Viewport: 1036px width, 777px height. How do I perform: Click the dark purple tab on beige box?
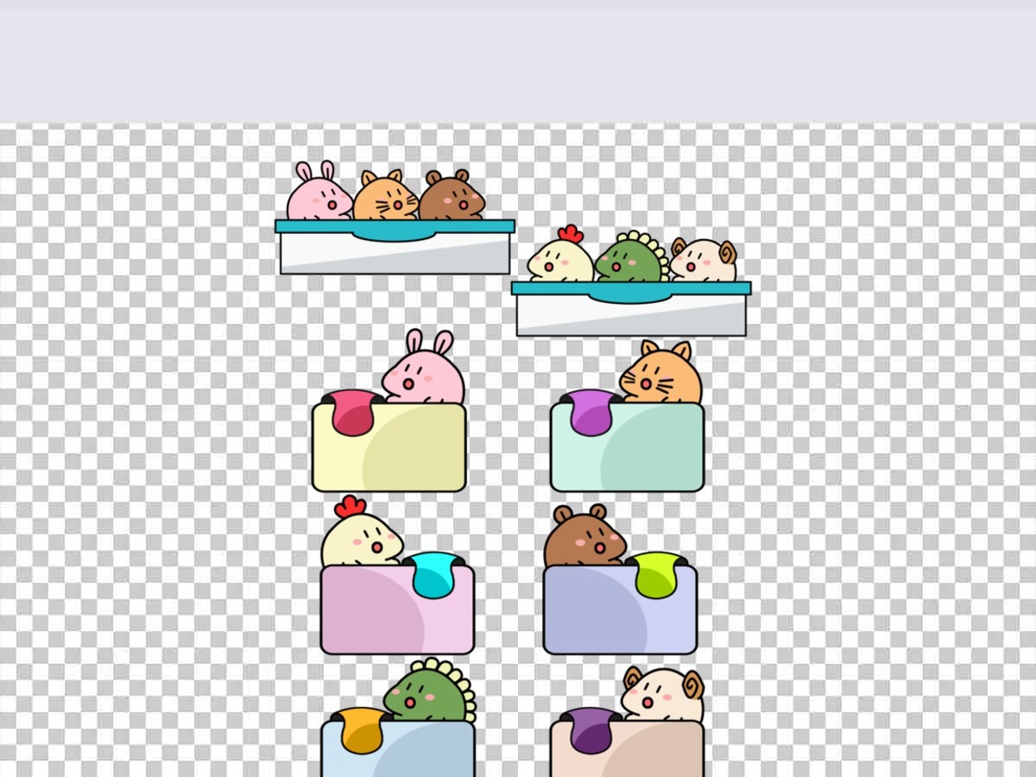591,730
